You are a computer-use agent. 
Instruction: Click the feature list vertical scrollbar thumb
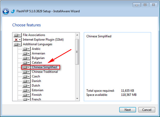(77, 52)
